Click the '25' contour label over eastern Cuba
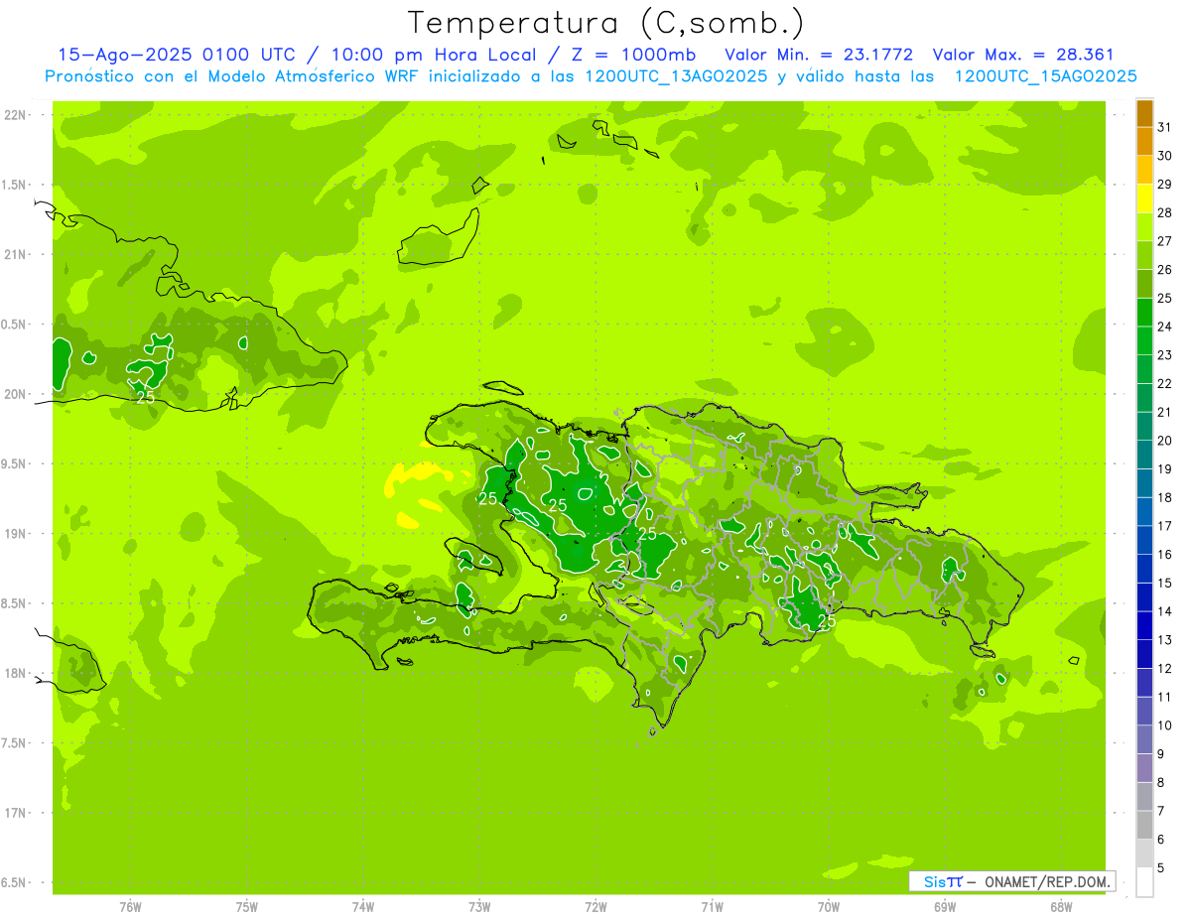Viewport: 1191px width, 920px height. pyautogui.click(x=145, y=397)
